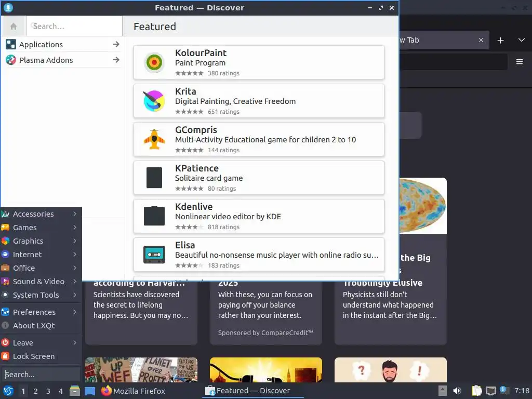
Task: Click the KPatience app icon
Action: pos(154,178)
